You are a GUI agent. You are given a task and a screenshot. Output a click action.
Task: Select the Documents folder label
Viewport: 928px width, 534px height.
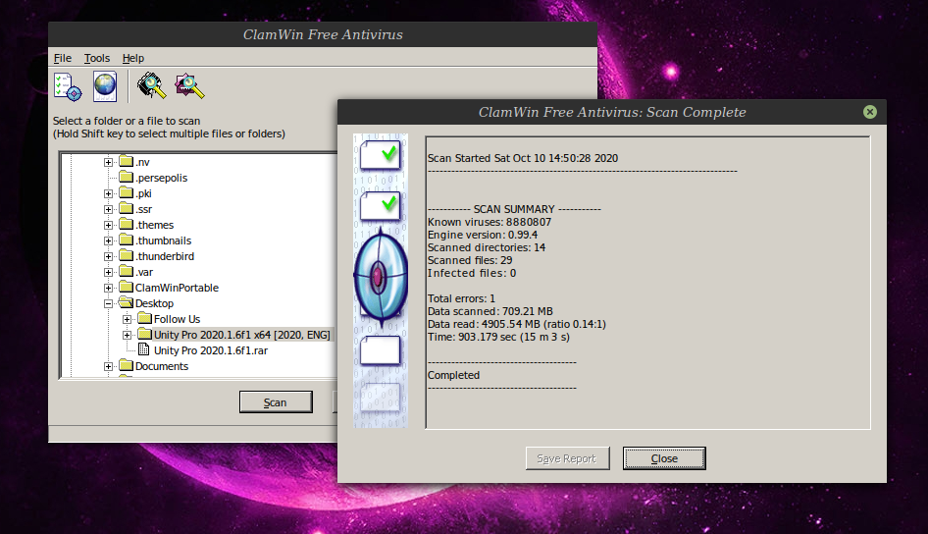tap(162, 366)
